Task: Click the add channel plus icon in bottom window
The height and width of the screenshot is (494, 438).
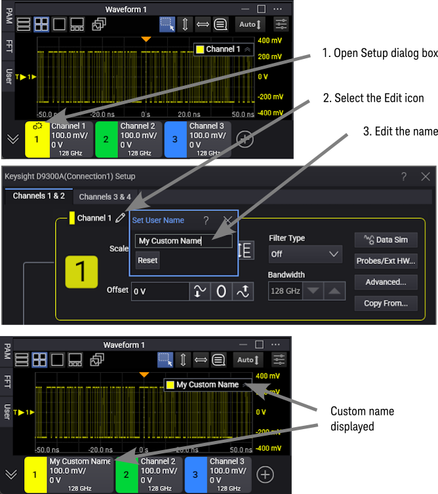Action: pyautogui.click(x=265, y=474)
